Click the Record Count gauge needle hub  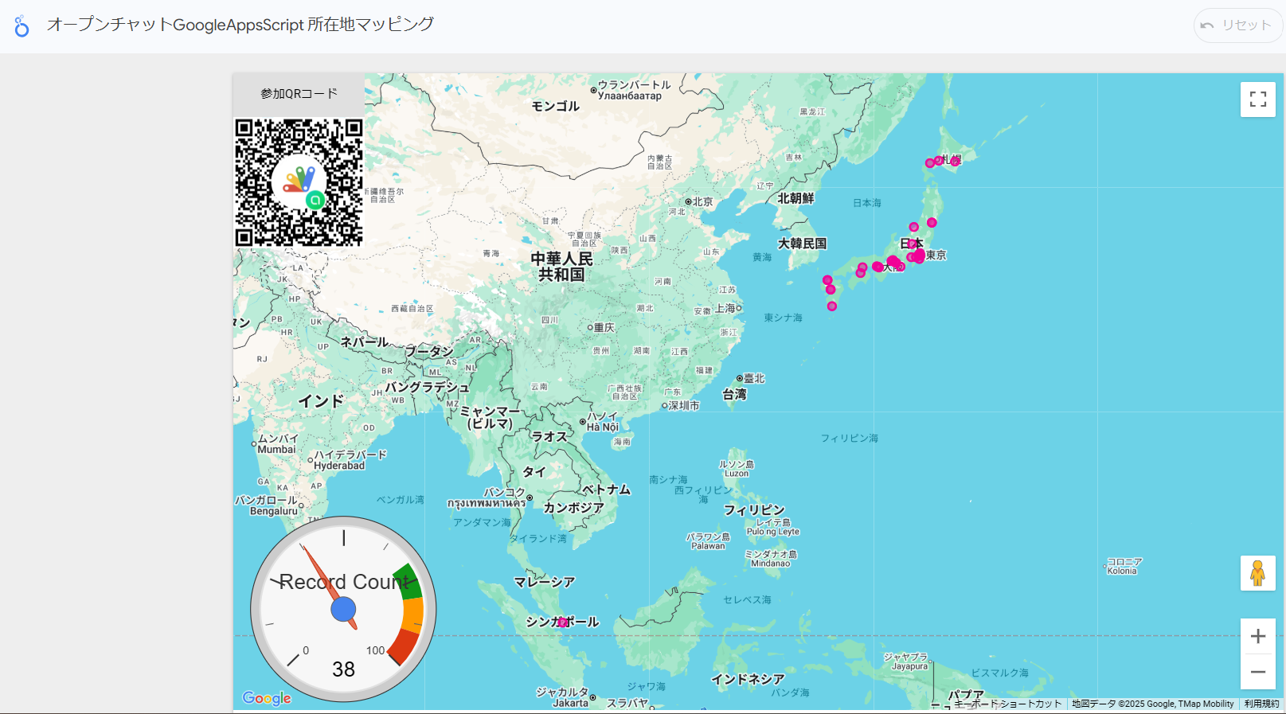pyautogui.click(x=343, y=610)
